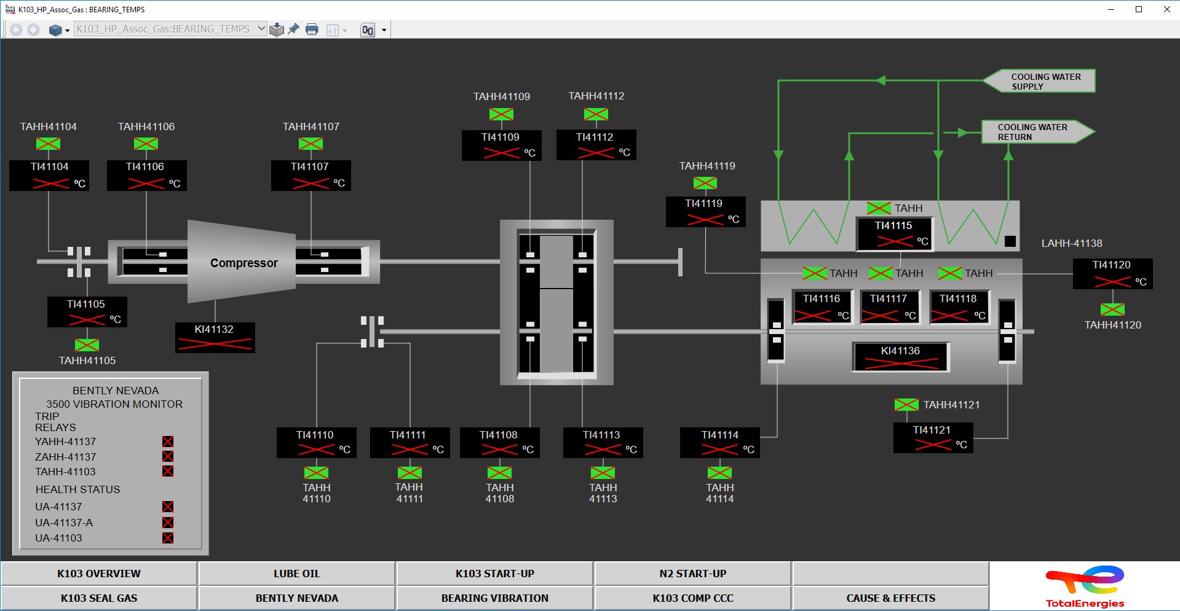The height and width of the screenshot is (611, 1180).
Task: Expand the arrow beside the chain link icon
Action: click(384, 30)
